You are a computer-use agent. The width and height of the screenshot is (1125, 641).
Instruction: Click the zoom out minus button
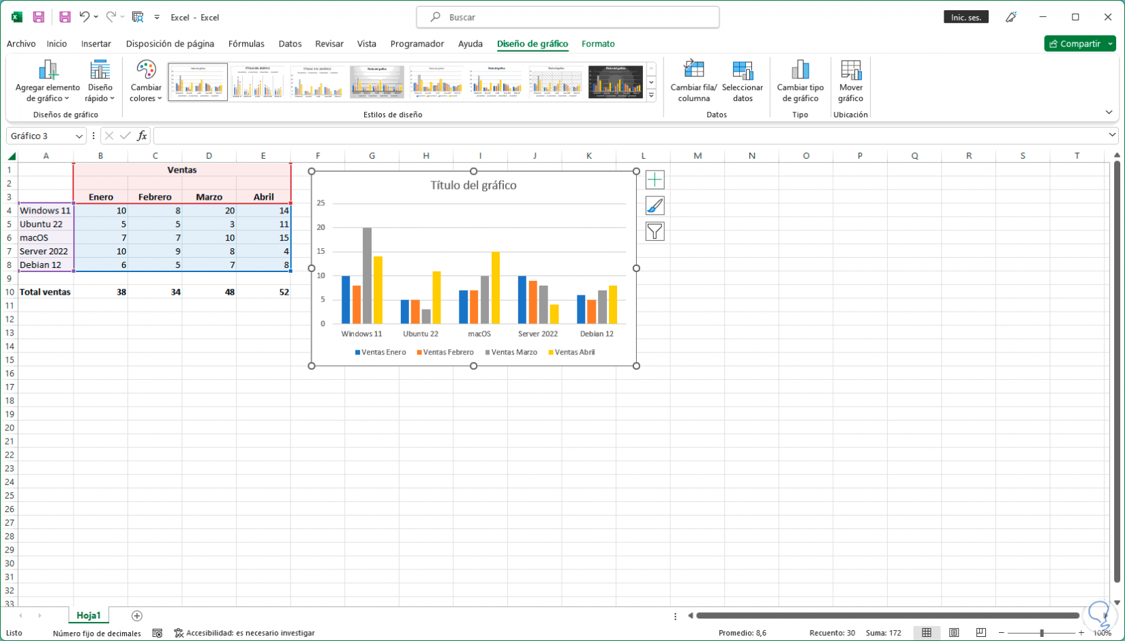coord(1002,633)
